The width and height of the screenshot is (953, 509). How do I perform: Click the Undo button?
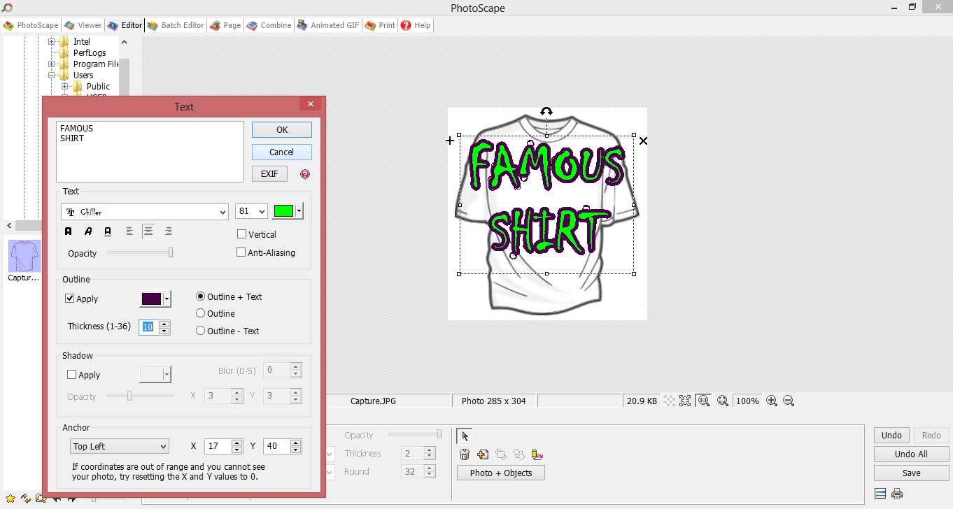click(891, 435)
